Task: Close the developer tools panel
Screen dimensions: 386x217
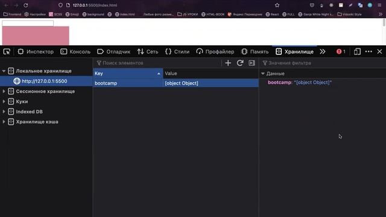Action: pos(379,52)
